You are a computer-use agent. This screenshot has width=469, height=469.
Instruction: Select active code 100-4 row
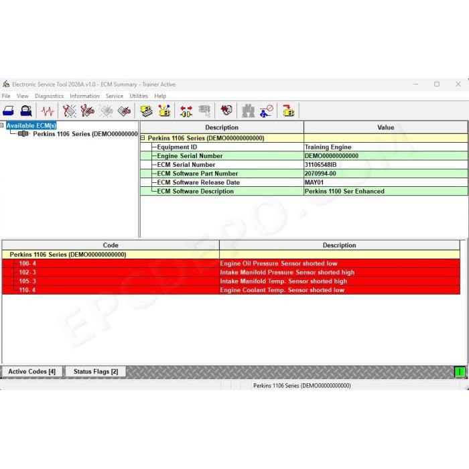[231, 263]
